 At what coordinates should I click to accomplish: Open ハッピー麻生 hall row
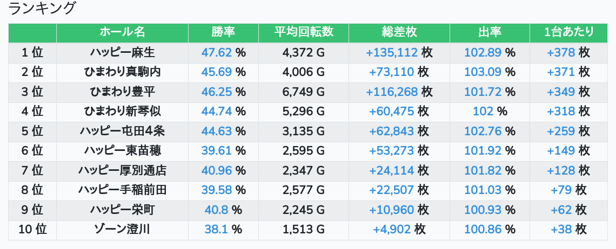click(122, 52)
